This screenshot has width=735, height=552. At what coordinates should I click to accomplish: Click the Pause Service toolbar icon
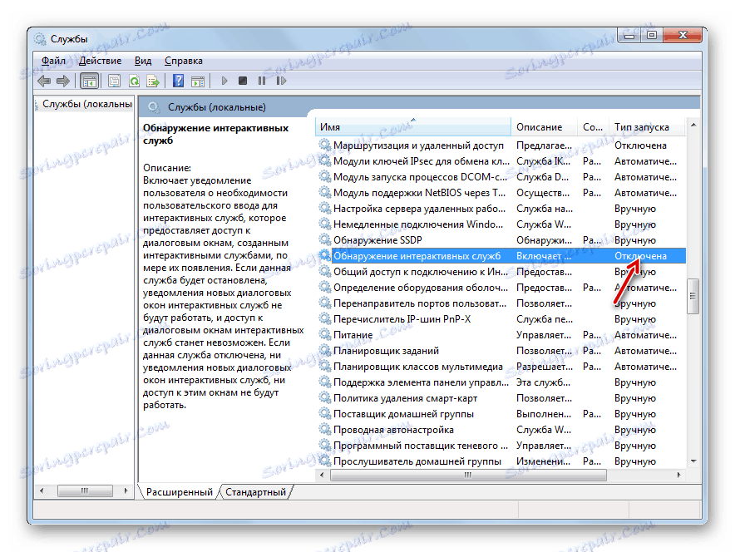tap(262, 81)
